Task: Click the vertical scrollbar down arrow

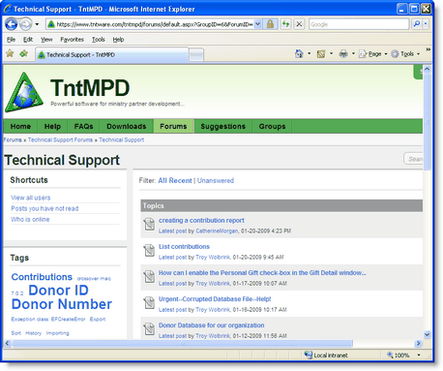Action: (x=427, y=334)
